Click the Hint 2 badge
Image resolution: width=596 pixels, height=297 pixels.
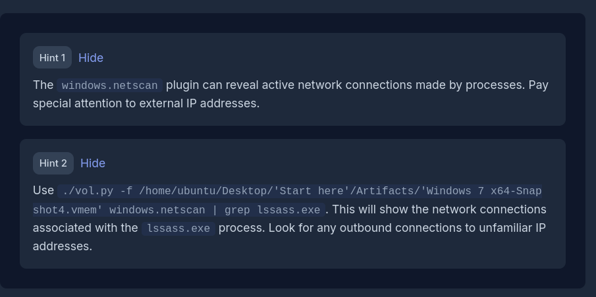click(x=53, y=163)
